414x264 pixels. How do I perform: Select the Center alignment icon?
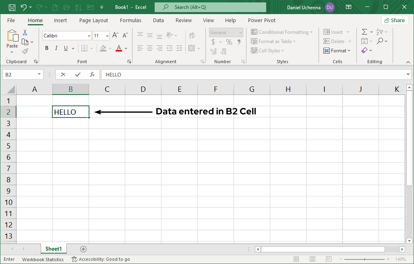coord(149,48)
